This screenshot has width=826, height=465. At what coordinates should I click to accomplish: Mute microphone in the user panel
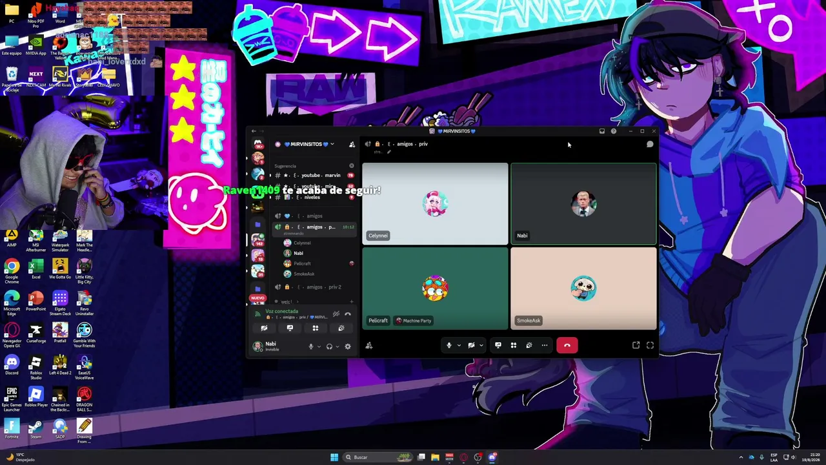pos(310,347)
